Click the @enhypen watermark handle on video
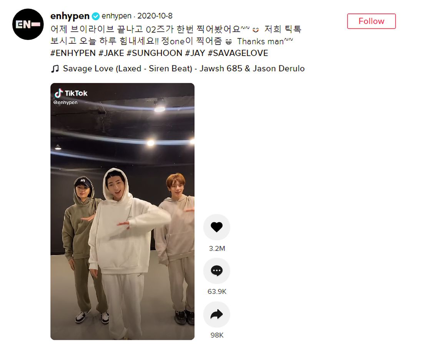The image size is (426, 356). 65,103
